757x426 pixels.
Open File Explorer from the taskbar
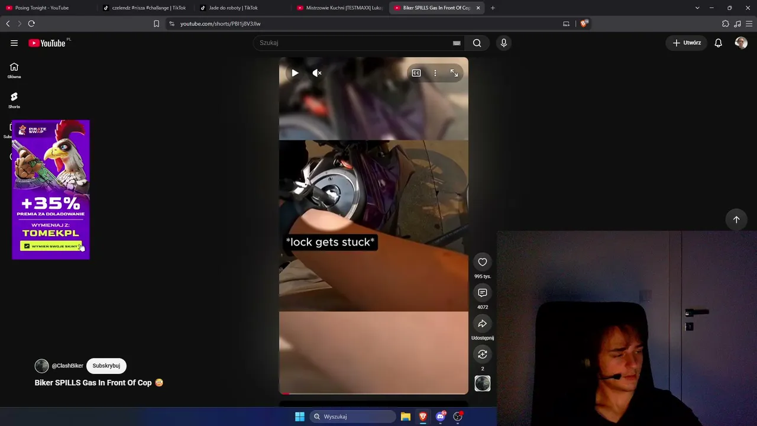tap(406, 417)
